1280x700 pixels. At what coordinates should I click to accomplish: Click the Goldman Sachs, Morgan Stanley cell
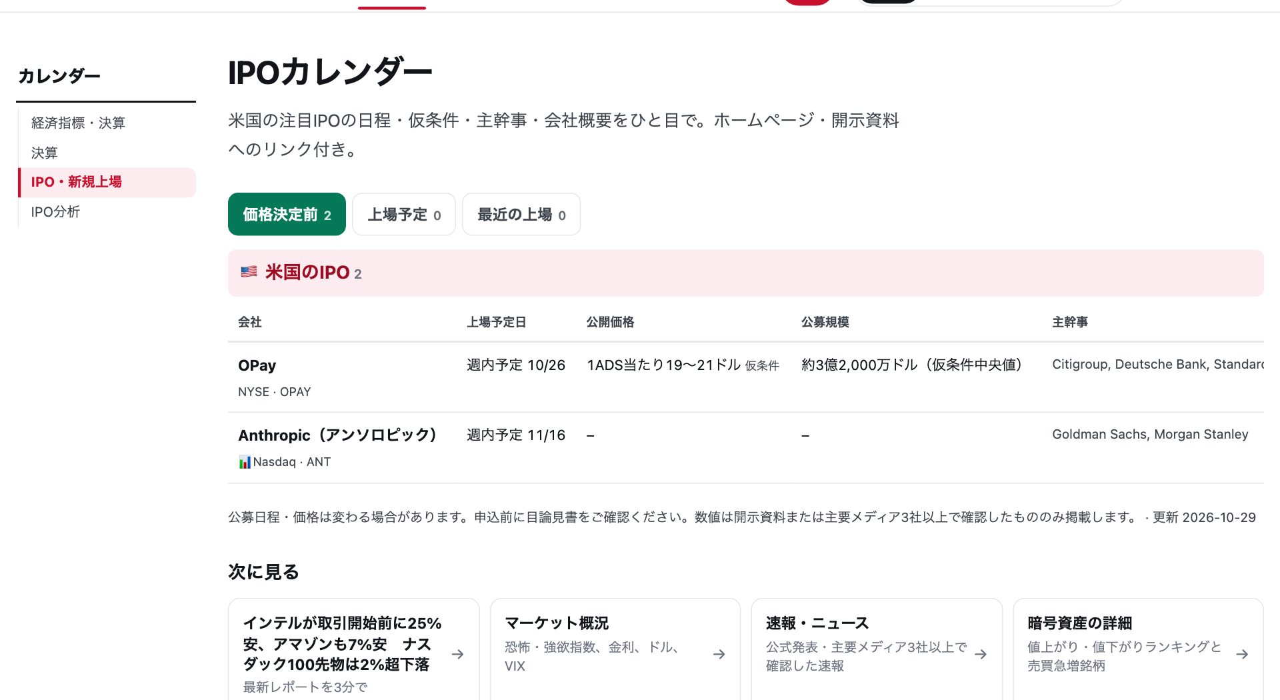(1150, 435)
